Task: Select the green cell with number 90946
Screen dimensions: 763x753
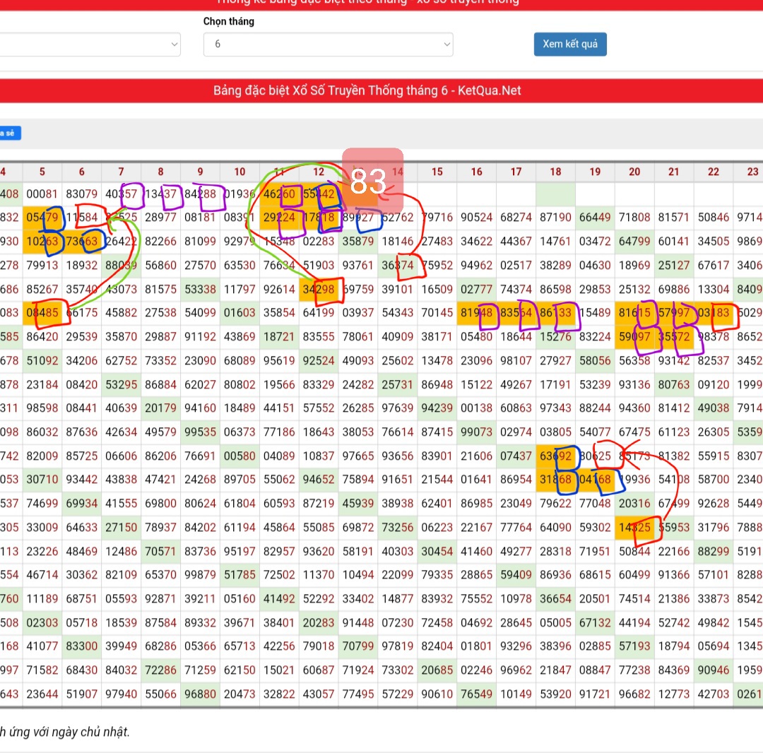Action: tap(714, 670)
